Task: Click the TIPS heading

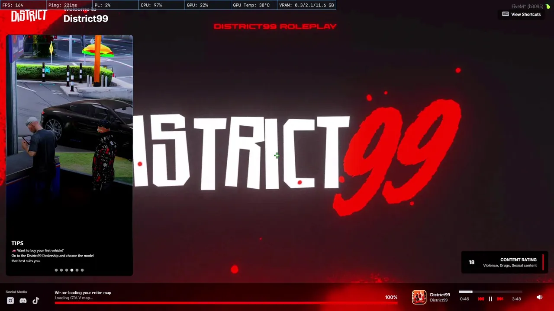Action: [x=17, y=243]
